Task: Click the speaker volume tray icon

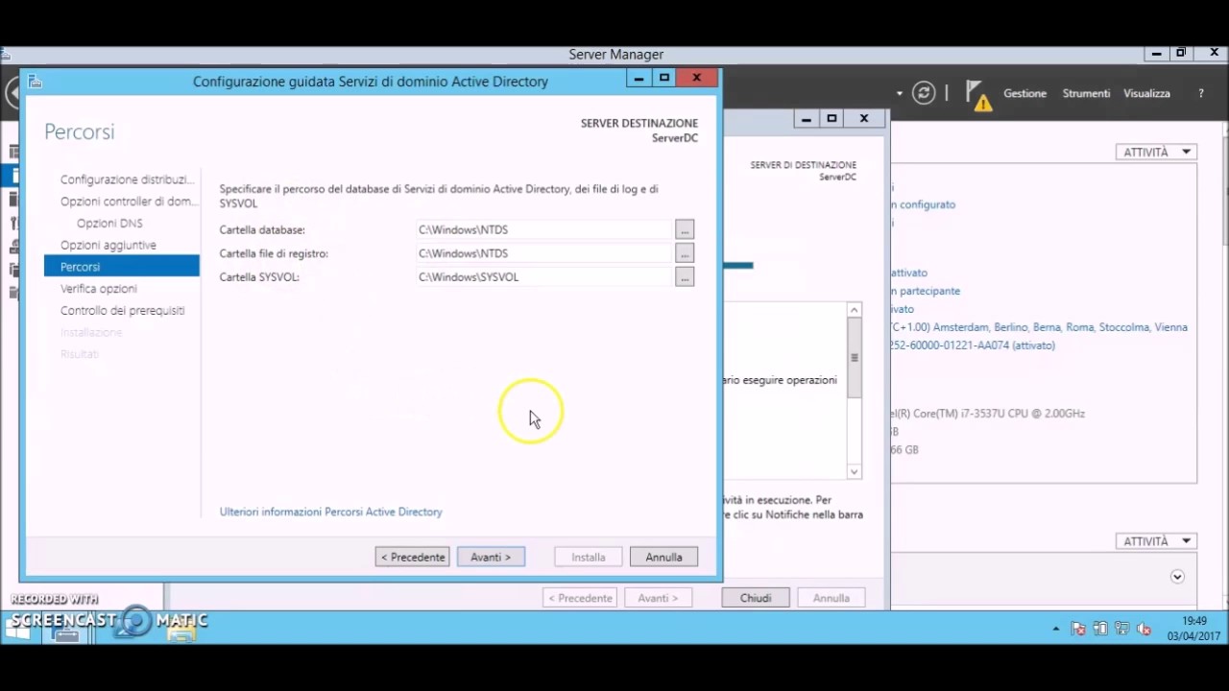Action: (1143, 630)
